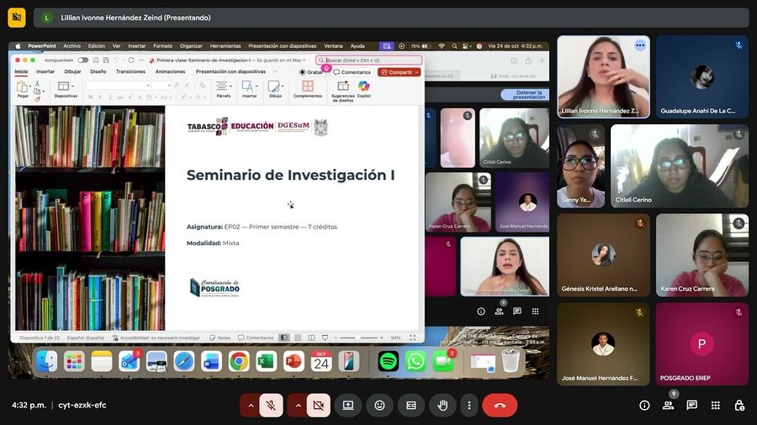
Task: Open the meeting chat icon
Action: (x=691, y=405)
